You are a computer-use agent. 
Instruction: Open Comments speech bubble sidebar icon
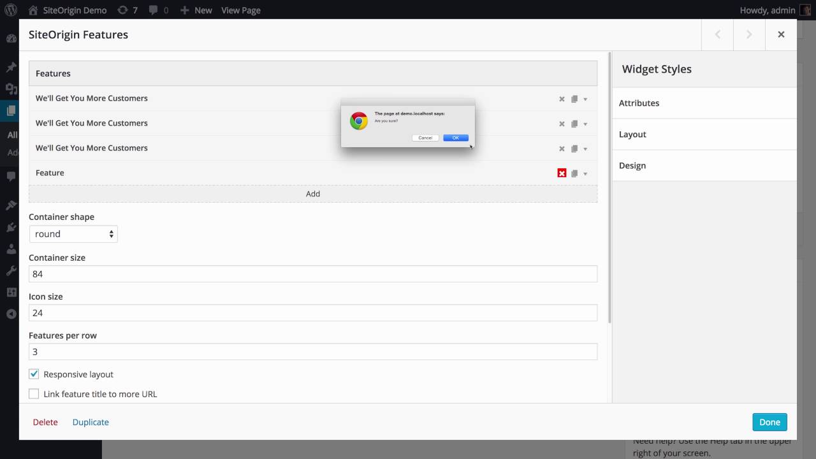point(11,176)
